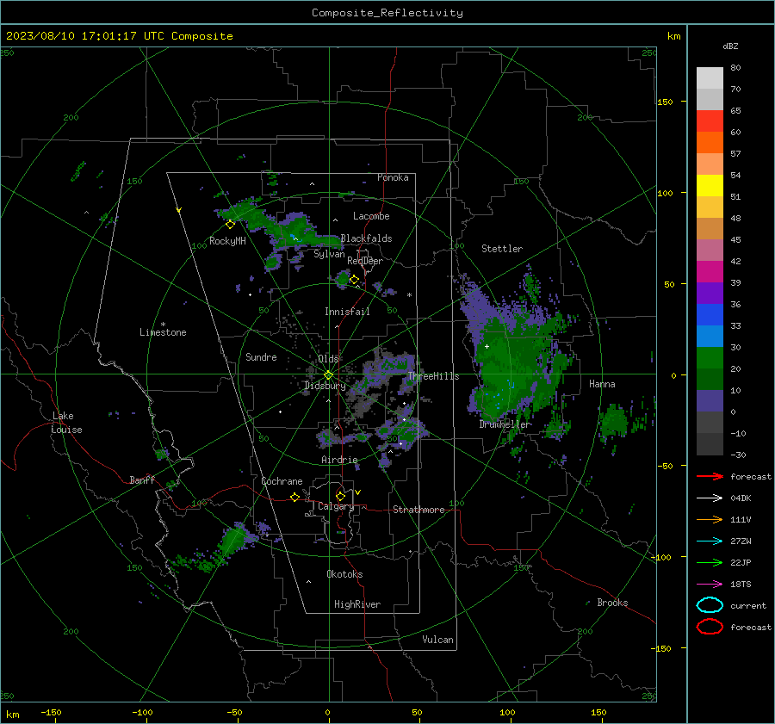Image resolution: width=775 pixels, height=724 pixels.
Task: Click the ThreeHills label
Action: [x=433, y=376]
